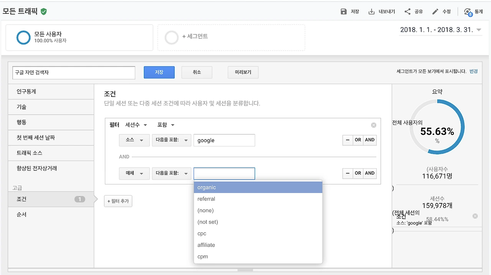The image size is (491, 275).
Task: Click AND button in 매체 row
Action: click(x=370, y=173)
